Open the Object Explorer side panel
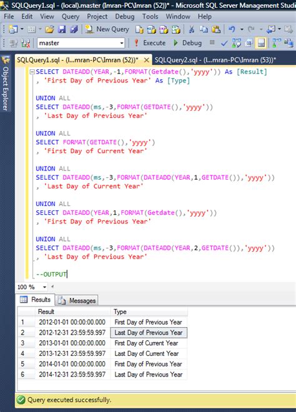 (6, 83)
